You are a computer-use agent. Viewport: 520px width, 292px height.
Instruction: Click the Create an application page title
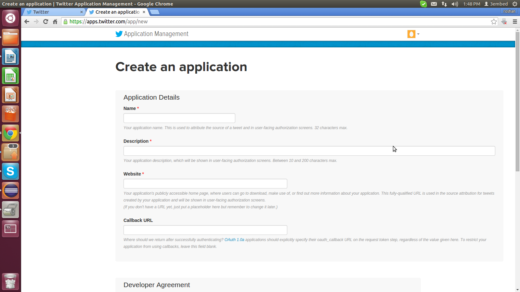[x=181, y=67]
